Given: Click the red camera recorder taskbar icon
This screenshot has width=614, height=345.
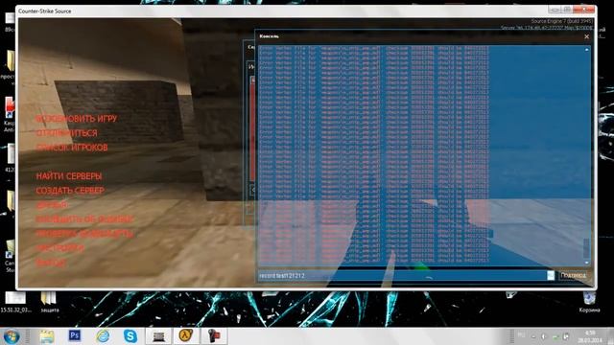Looking at the screenshot, I should click(214, 336).
